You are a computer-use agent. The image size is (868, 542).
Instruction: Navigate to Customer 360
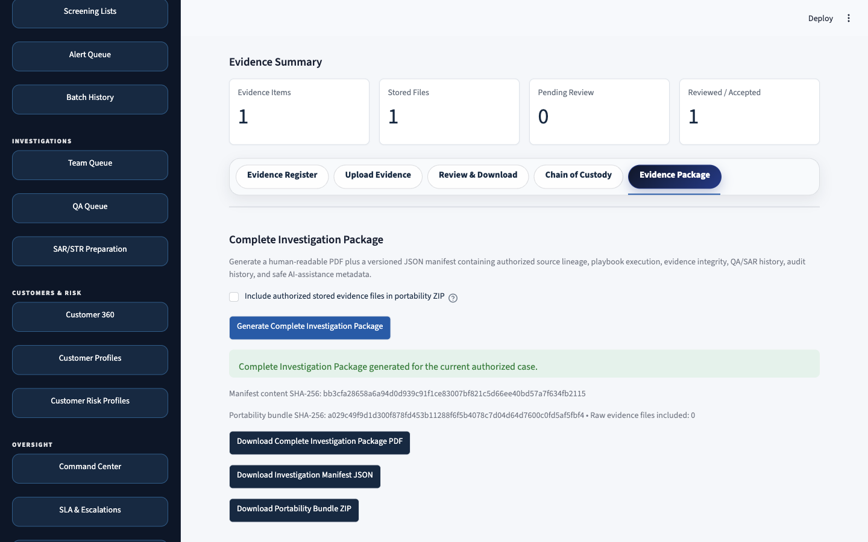click(x=90, y=316)
